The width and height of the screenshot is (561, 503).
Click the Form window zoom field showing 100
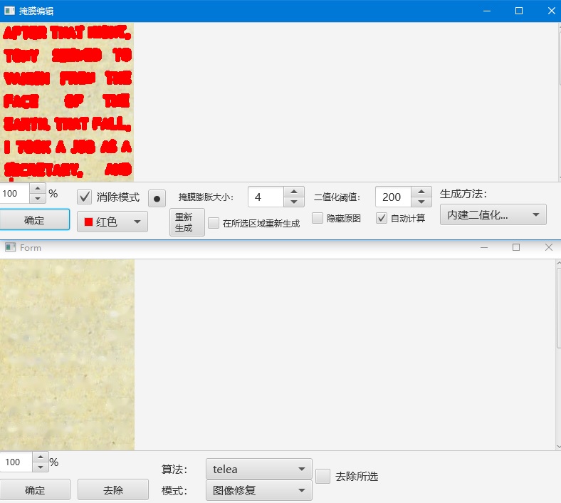16,462
